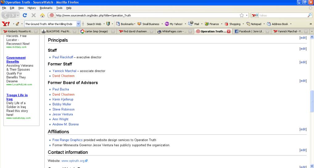Click the vertical scrollbar thumb
This screenshot has width=314, height=168.
tap(311, 101)
